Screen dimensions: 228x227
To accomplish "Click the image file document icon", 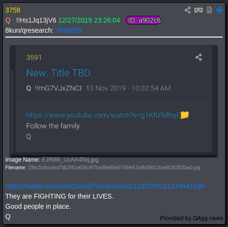I will 209,10.
